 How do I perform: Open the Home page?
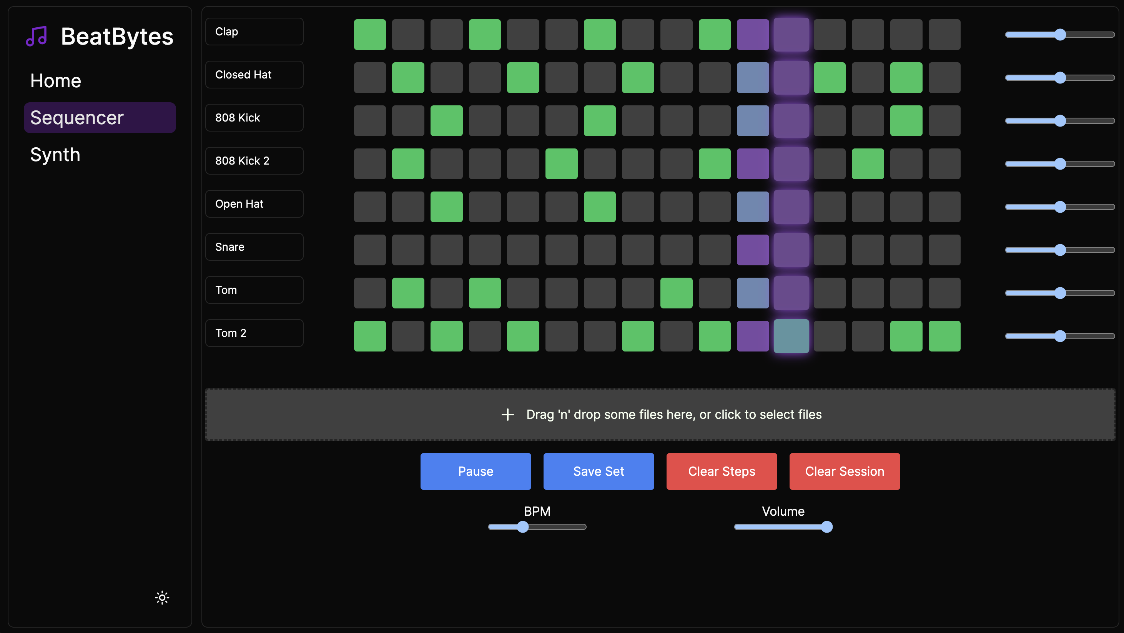coord(56,81)
